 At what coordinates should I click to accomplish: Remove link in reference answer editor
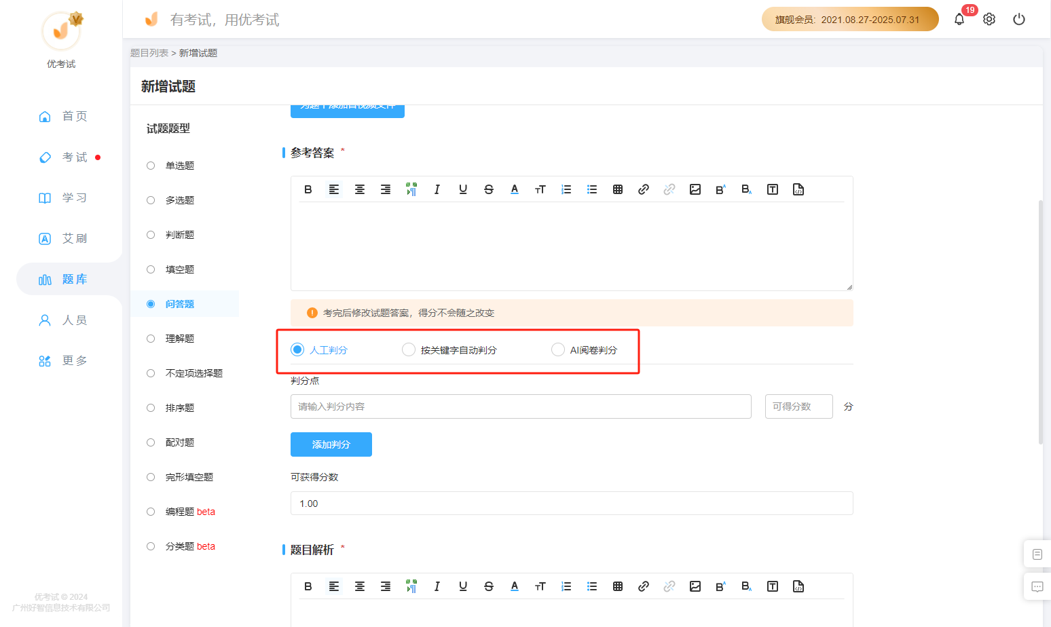669,189
